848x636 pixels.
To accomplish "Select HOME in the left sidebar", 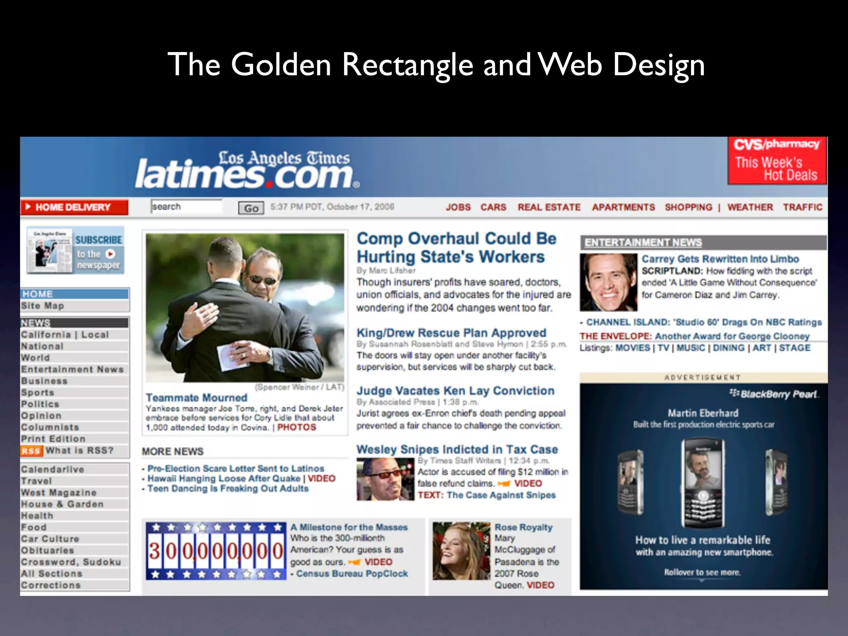I will click(x=75, y=294).
